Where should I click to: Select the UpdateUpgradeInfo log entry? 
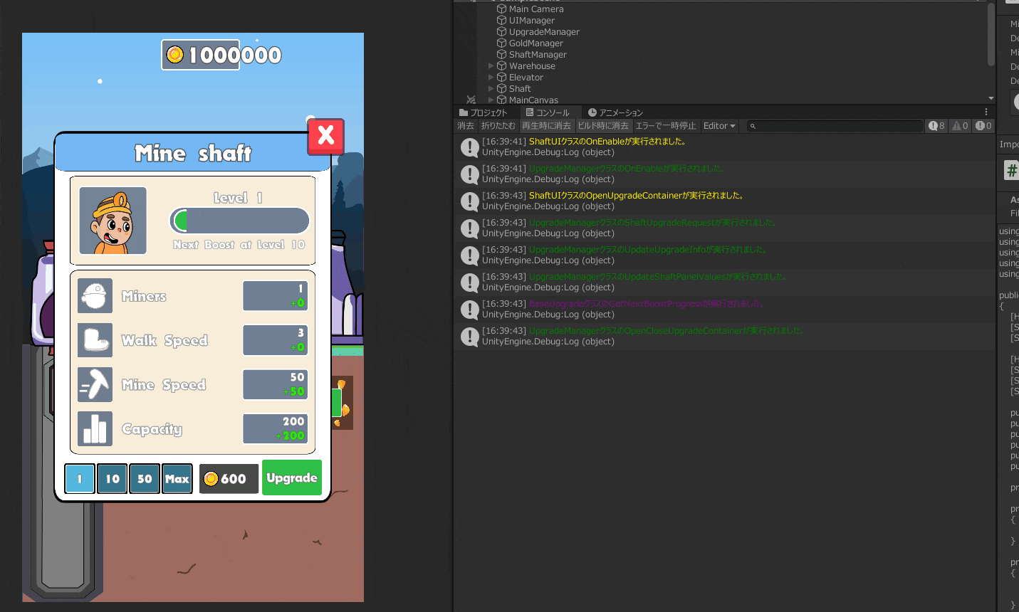tap(724, 255)
